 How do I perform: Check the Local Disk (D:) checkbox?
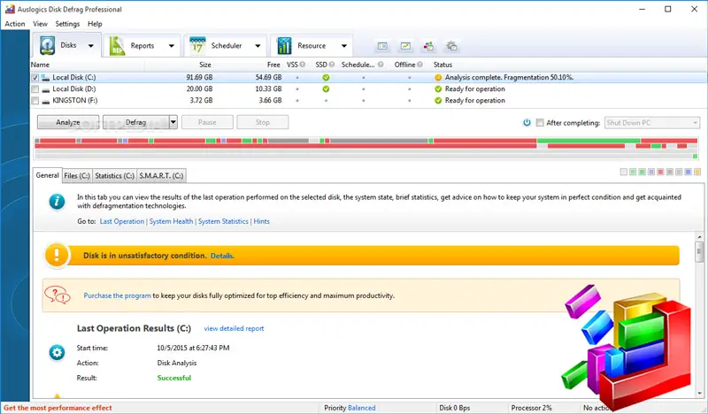coord(35,89)
